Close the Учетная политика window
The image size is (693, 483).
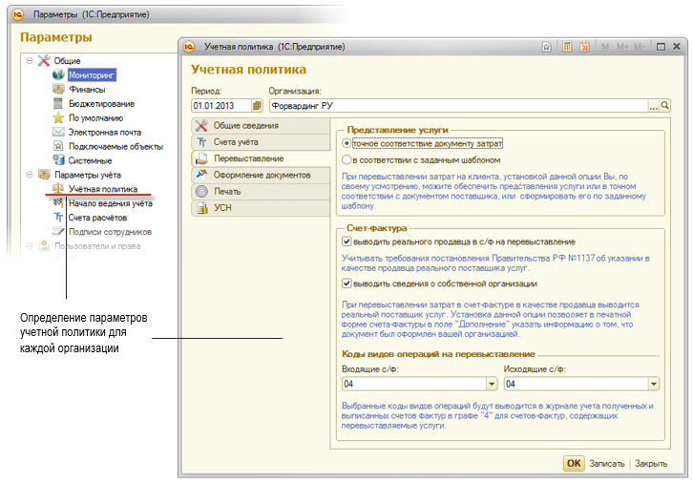click(677, 47)
